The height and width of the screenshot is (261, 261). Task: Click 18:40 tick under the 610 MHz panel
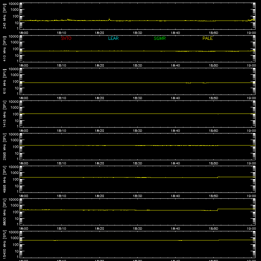coord(176,98)
